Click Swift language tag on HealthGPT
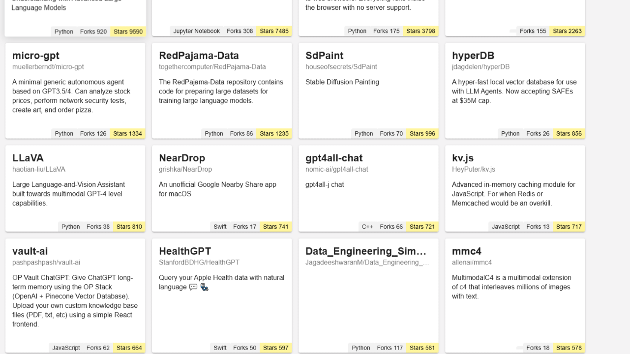 point(220,348)
